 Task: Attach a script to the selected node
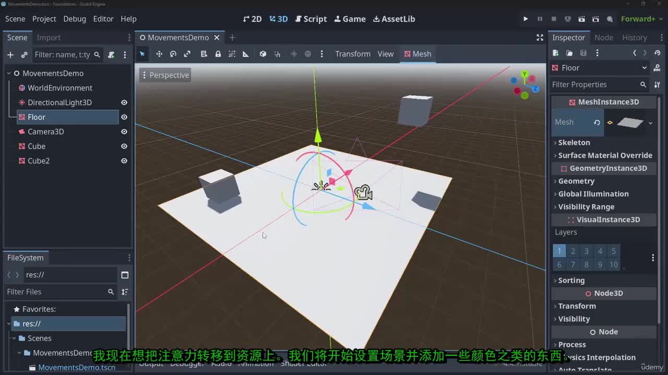click(111, 55)
